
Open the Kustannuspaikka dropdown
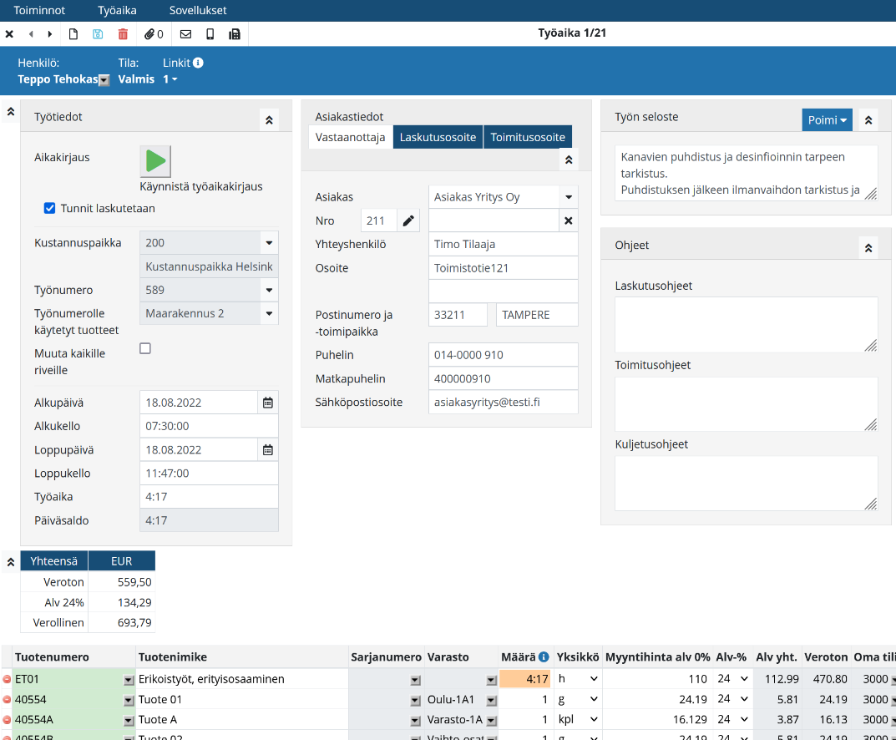point(269,243)
